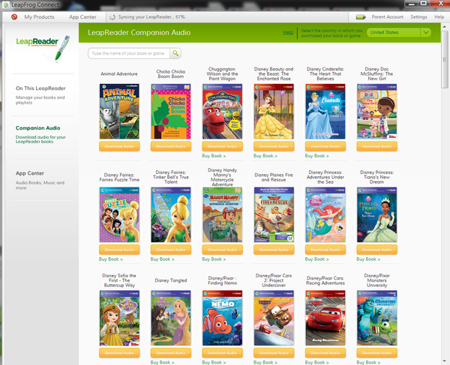This screenshot has width=450, height=365.
Task: Click the vertical scrollbar thumb
Action: coord(445,59)
